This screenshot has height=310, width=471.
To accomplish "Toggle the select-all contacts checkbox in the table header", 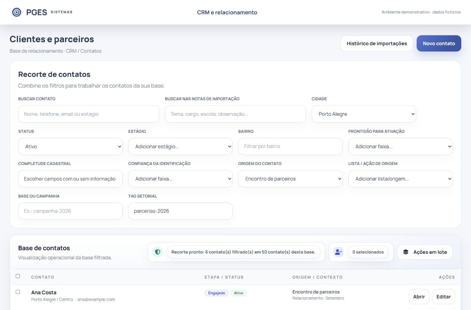I will (18, 276).
